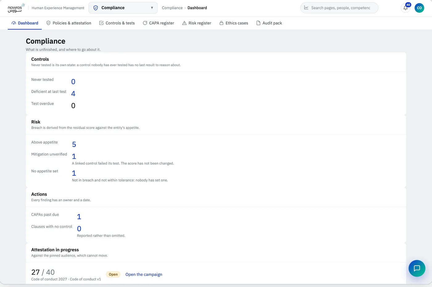Click Open the campaign link
The width and height of the screenshot is (432, 287).
click(x=144, y=274)
